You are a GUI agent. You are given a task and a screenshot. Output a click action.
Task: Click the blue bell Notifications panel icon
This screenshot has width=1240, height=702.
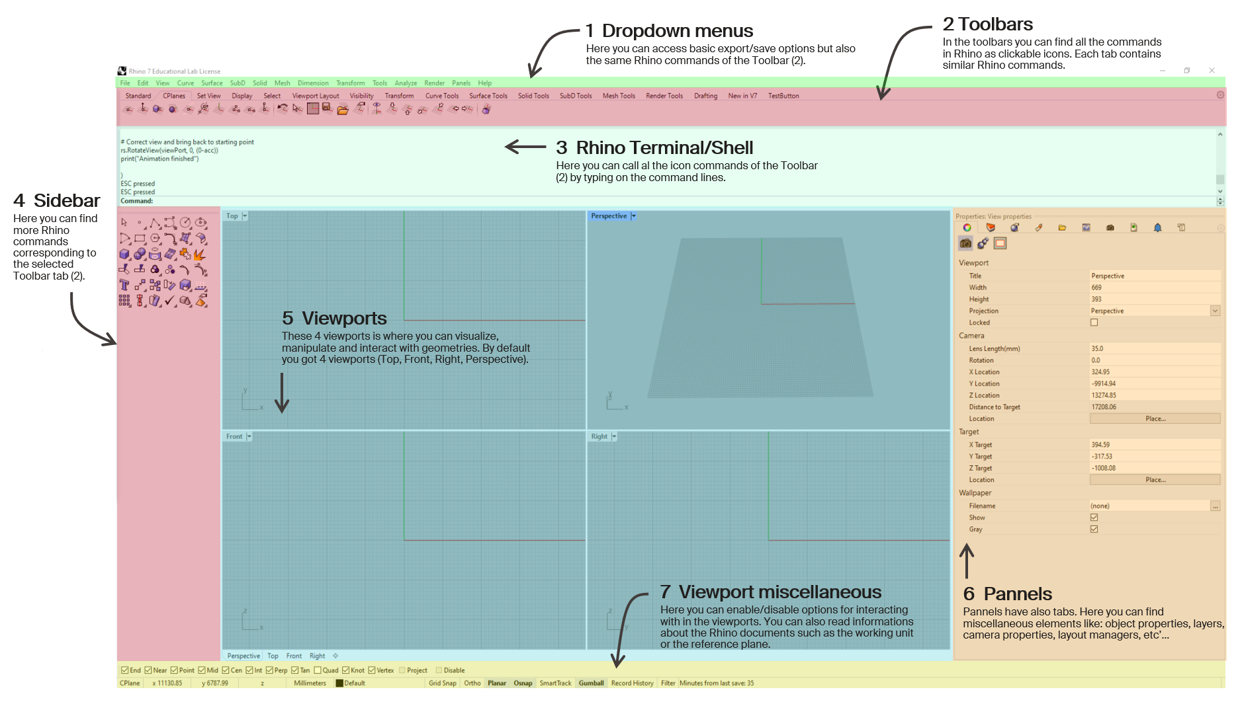click(1157, 227)
